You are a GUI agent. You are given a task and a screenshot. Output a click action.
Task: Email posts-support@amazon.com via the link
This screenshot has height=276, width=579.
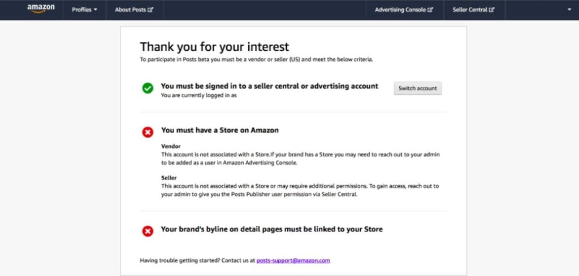293,261
